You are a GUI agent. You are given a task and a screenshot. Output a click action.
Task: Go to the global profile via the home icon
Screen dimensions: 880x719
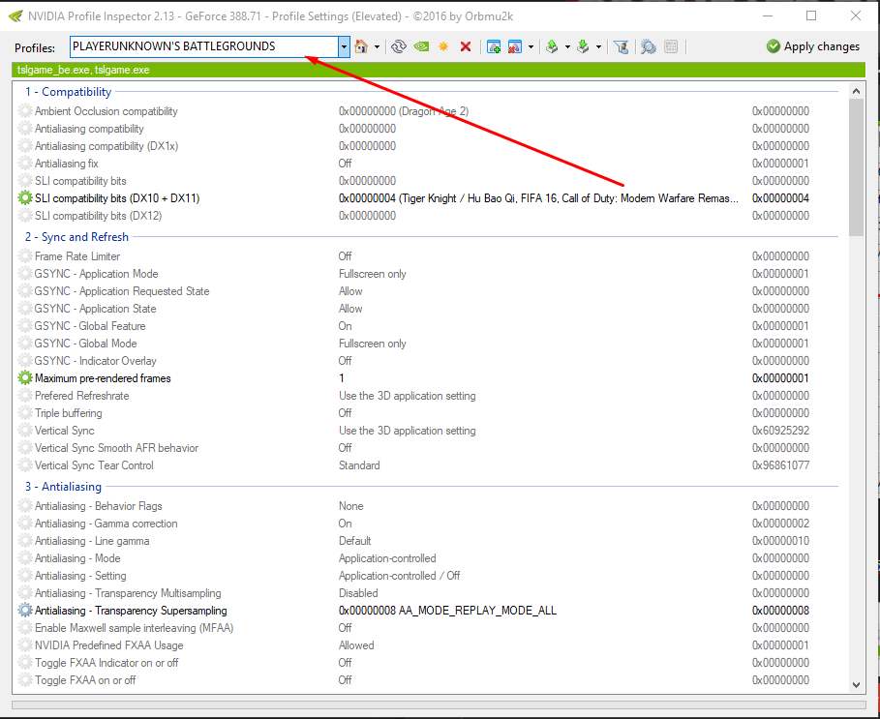pyautogui.click(x=361, y=46)
